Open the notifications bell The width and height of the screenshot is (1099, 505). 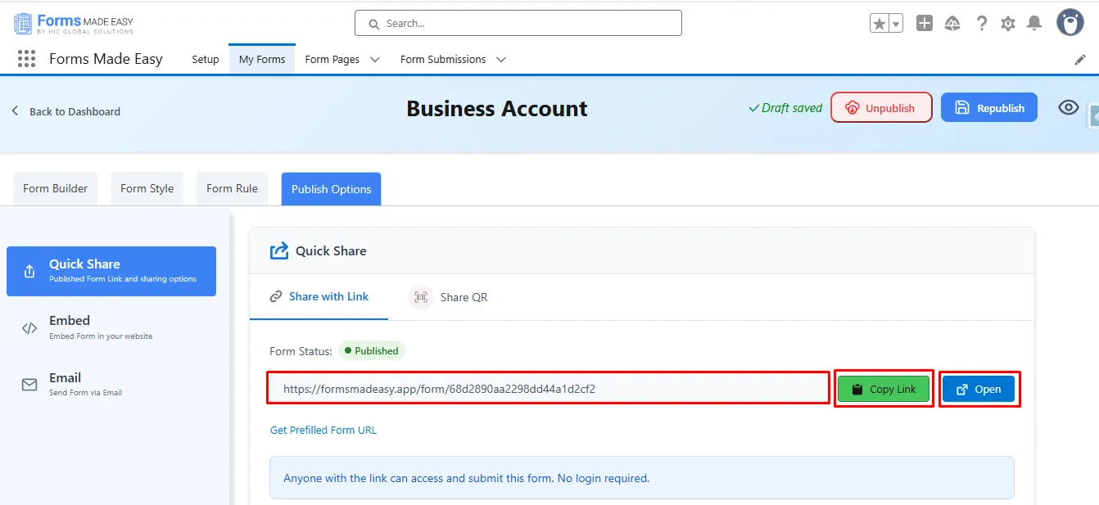(x=1035, y=24)
